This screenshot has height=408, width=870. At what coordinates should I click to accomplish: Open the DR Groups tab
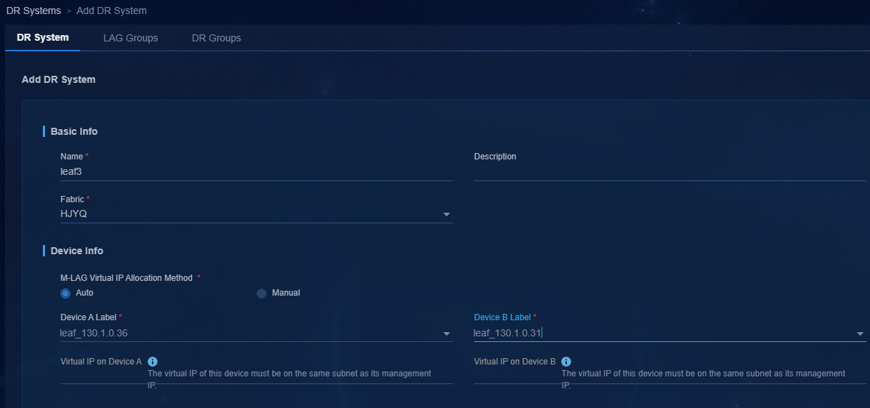[x=217, y=38]
